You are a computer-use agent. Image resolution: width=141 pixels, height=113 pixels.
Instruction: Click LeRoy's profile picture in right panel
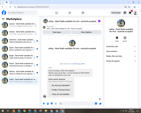click(121, 23)
